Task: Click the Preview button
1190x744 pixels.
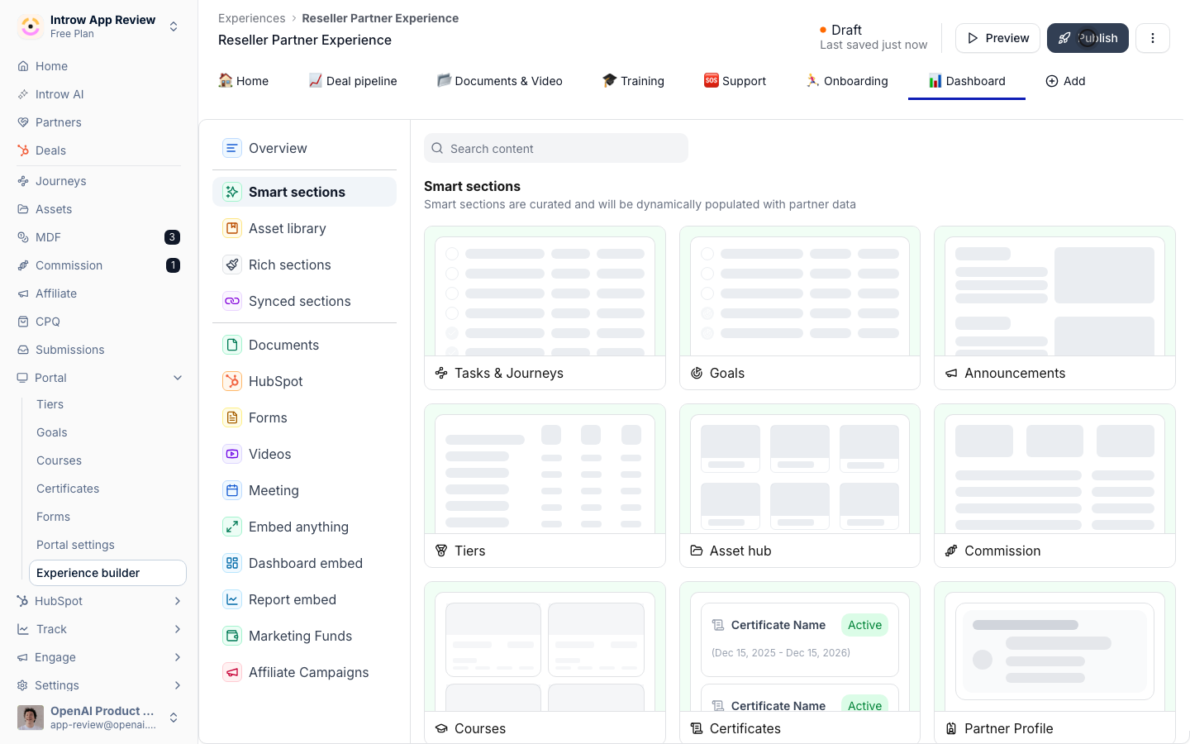Action: [997, 38]
